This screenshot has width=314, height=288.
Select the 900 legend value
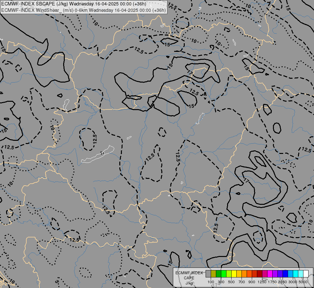[x=252, y=282]
